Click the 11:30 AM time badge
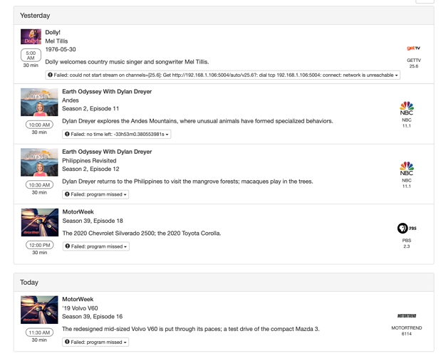This screenshot has width=446, height=356. tap(39, 332)
